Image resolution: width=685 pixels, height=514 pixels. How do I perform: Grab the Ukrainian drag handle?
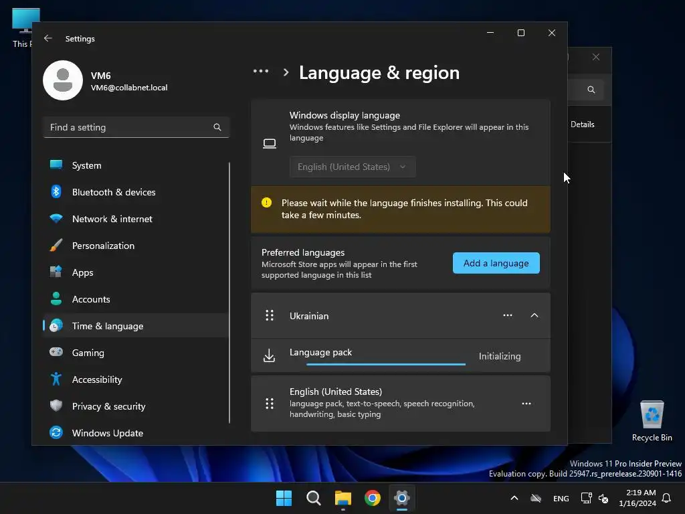(x=270, y=316)
